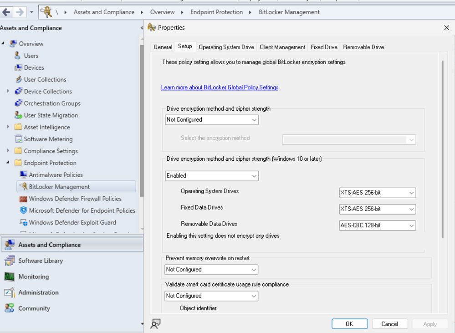Click the Compliance Settings folder icon
This screenshot has height=333, width=455.
[x=18, y=151]
